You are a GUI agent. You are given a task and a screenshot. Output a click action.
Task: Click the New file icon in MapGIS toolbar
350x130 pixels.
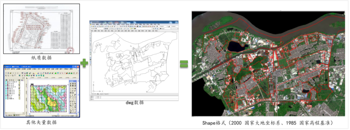point(6,73)
